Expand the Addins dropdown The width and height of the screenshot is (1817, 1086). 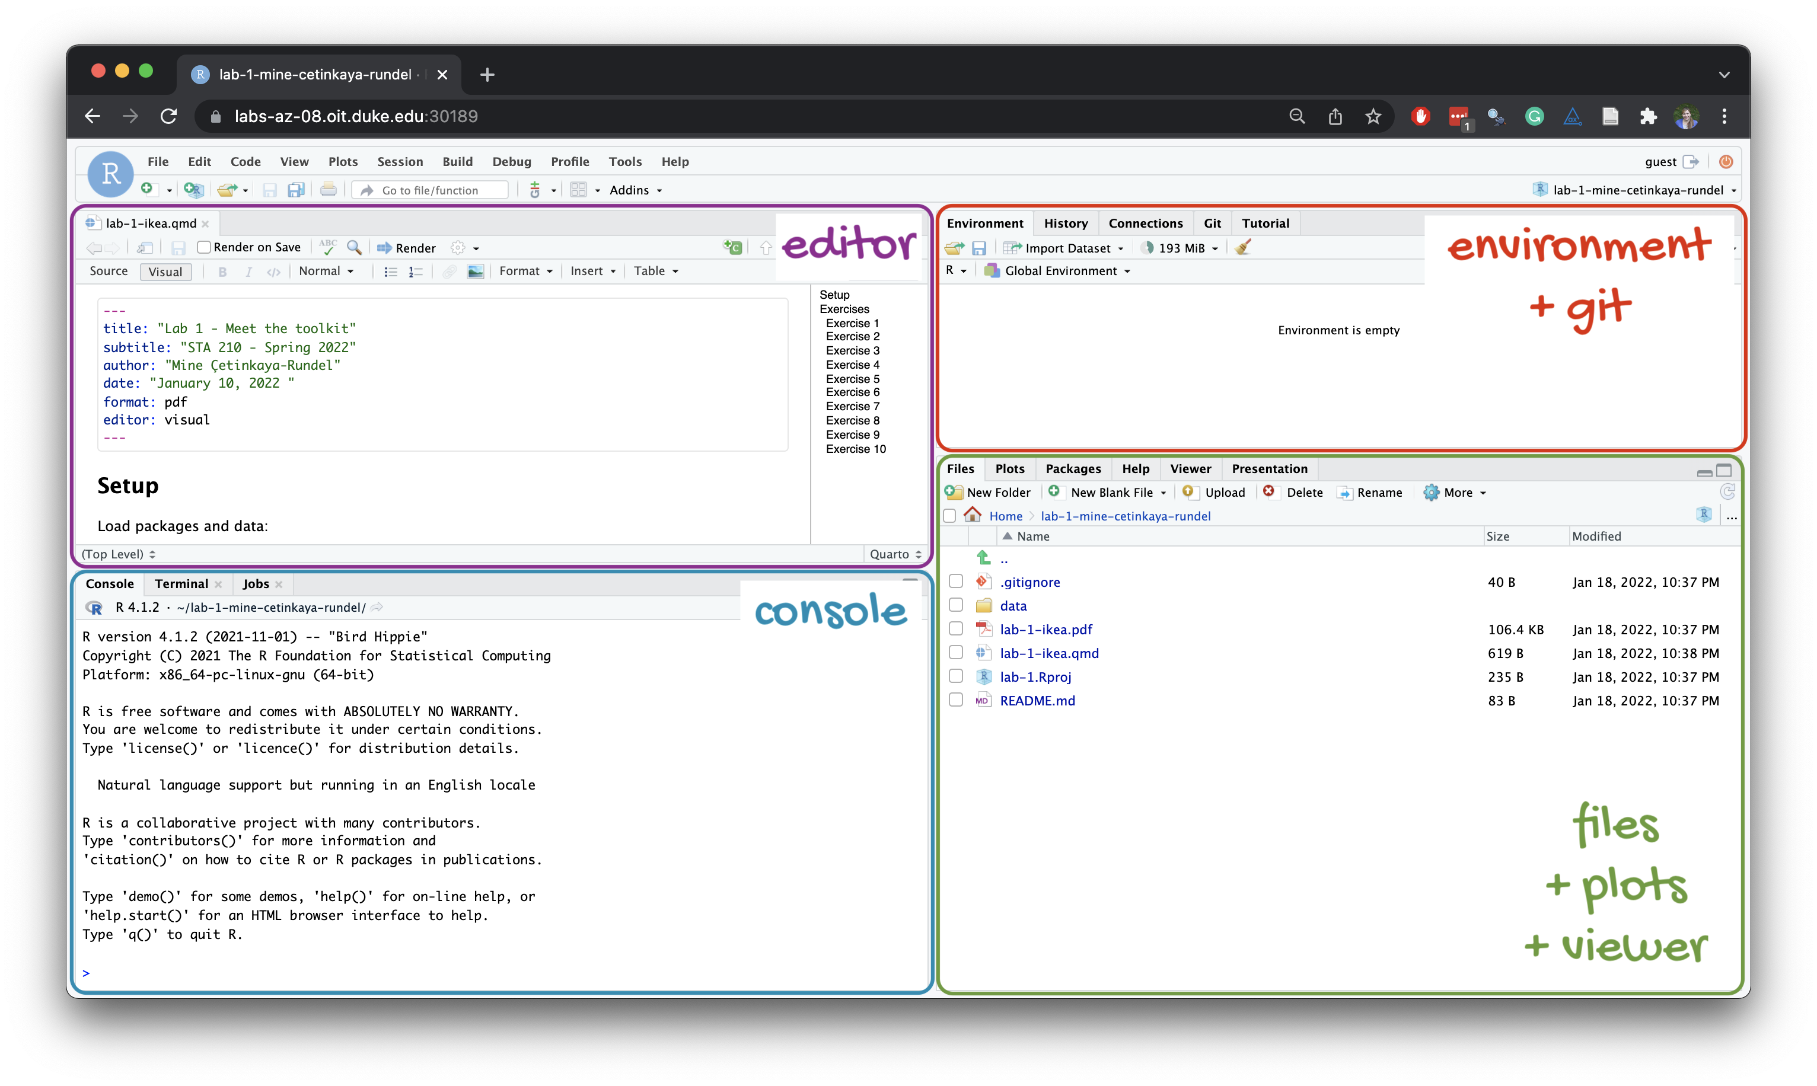coord(634,190)
